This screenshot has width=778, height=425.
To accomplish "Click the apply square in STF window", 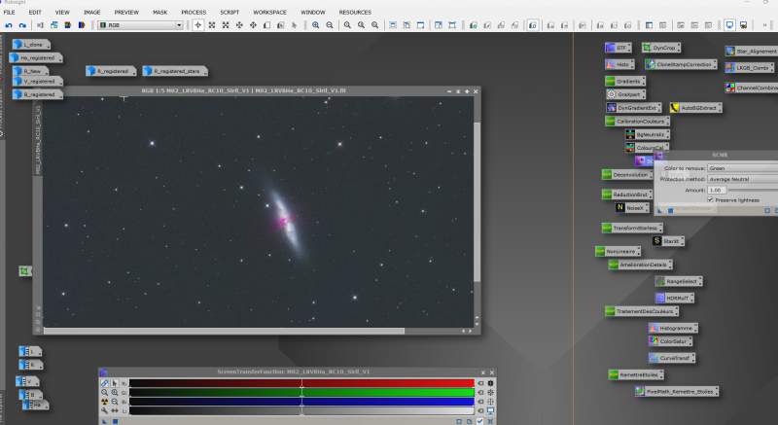I will (x=115, y=421).
